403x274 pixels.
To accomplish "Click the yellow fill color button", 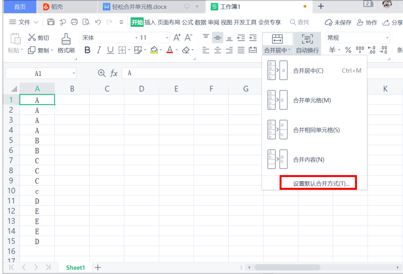I will [x=154, y=50].
